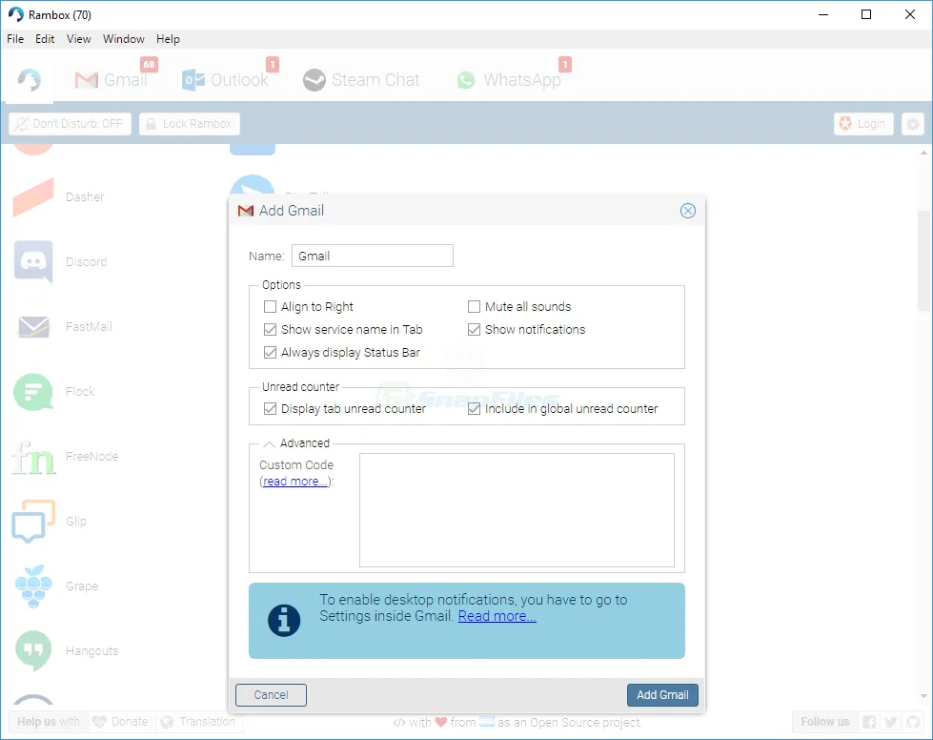933x740 pixels.
Task: Click the FreeNode fn icon
Action: click(x=33, y=457)
